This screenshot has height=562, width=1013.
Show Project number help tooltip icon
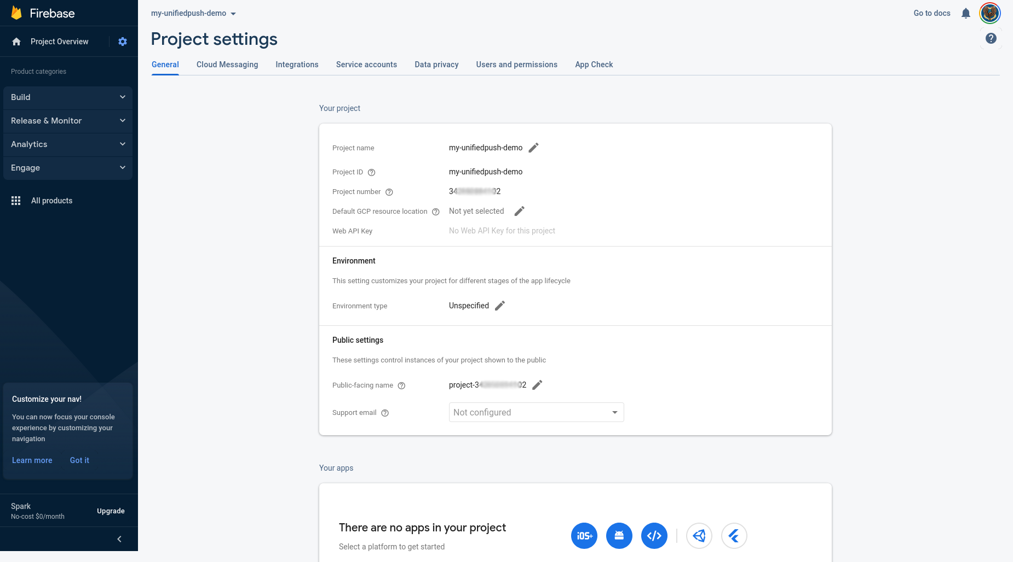point(389,192)
